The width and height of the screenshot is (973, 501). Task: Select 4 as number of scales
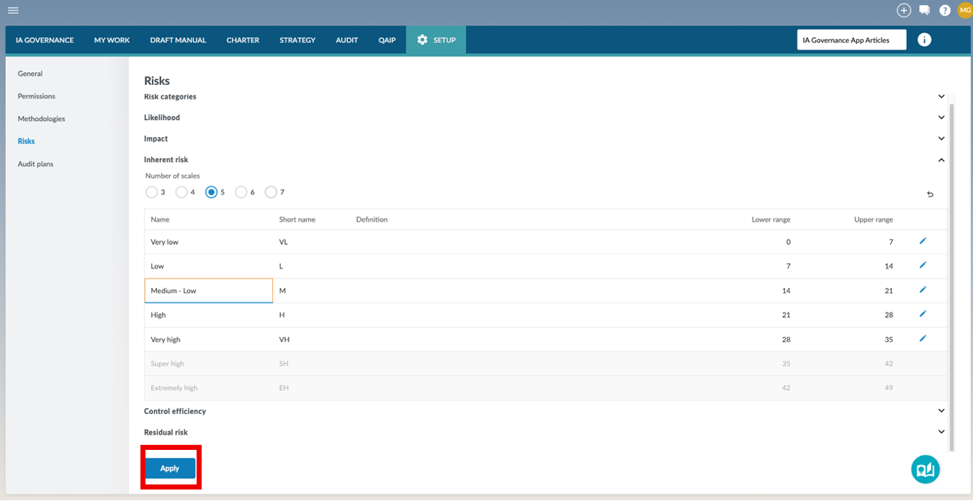(181, 192)
